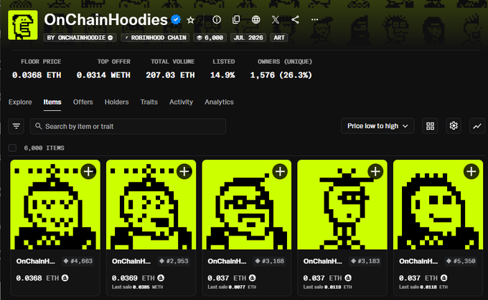Switch to grid view layout icon
The image size is (488, 300).
point(430,126)
